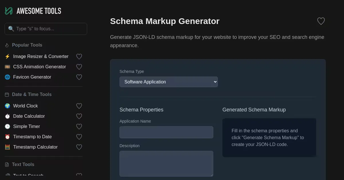Favorite the Timestamp Calculator tool

79,147
